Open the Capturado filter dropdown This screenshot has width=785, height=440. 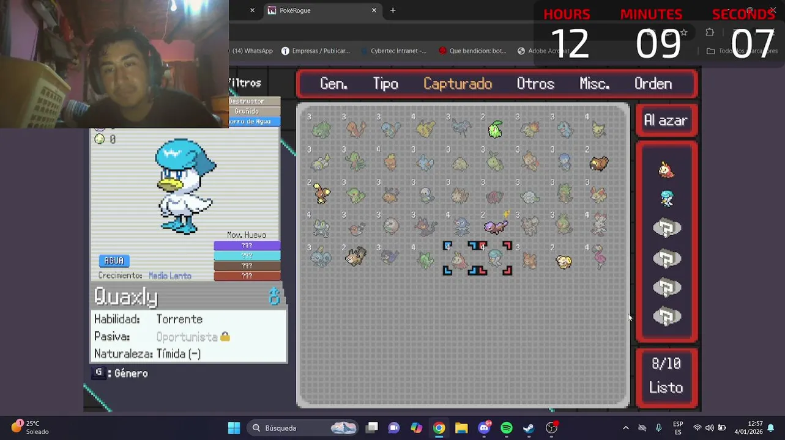(458, 84)
